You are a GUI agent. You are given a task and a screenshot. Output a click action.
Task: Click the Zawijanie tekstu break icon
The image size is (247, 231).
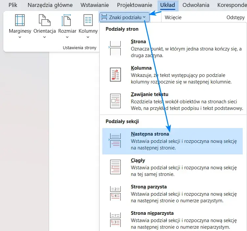tap(115, 101)
